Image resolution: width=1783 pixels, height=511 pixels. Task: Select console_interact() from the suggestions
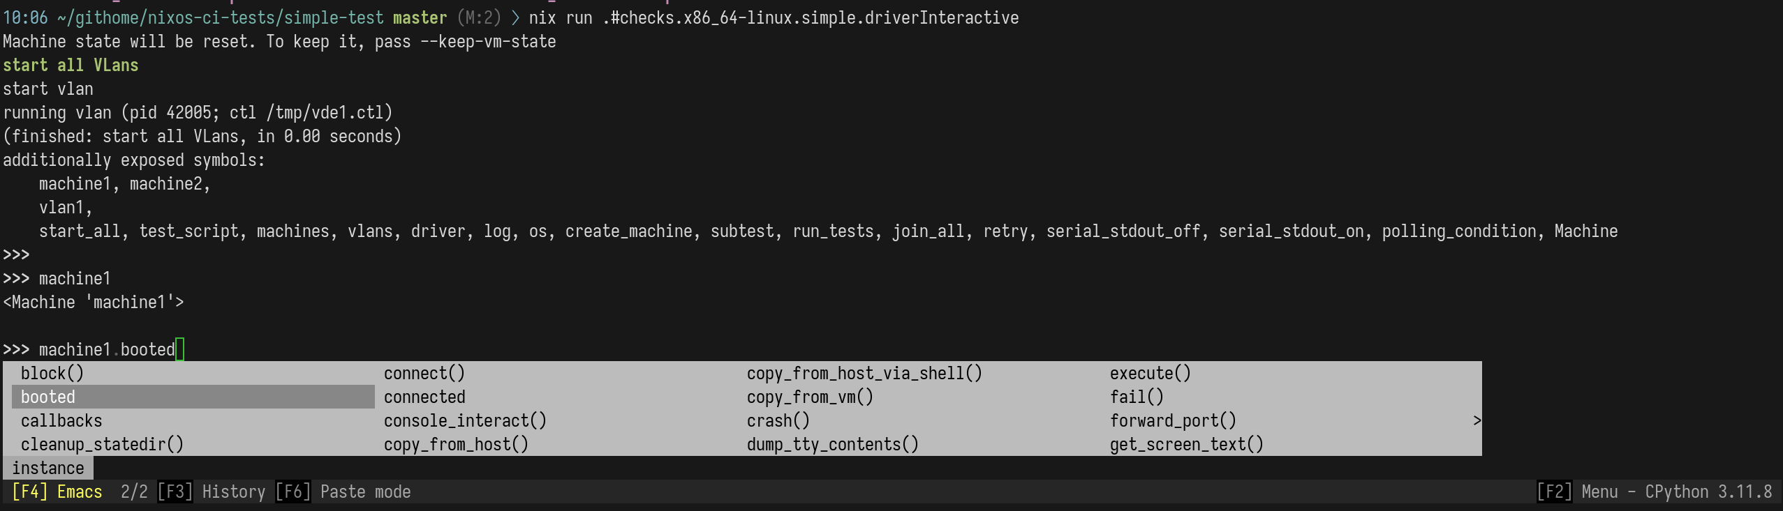tap(465, 420)
